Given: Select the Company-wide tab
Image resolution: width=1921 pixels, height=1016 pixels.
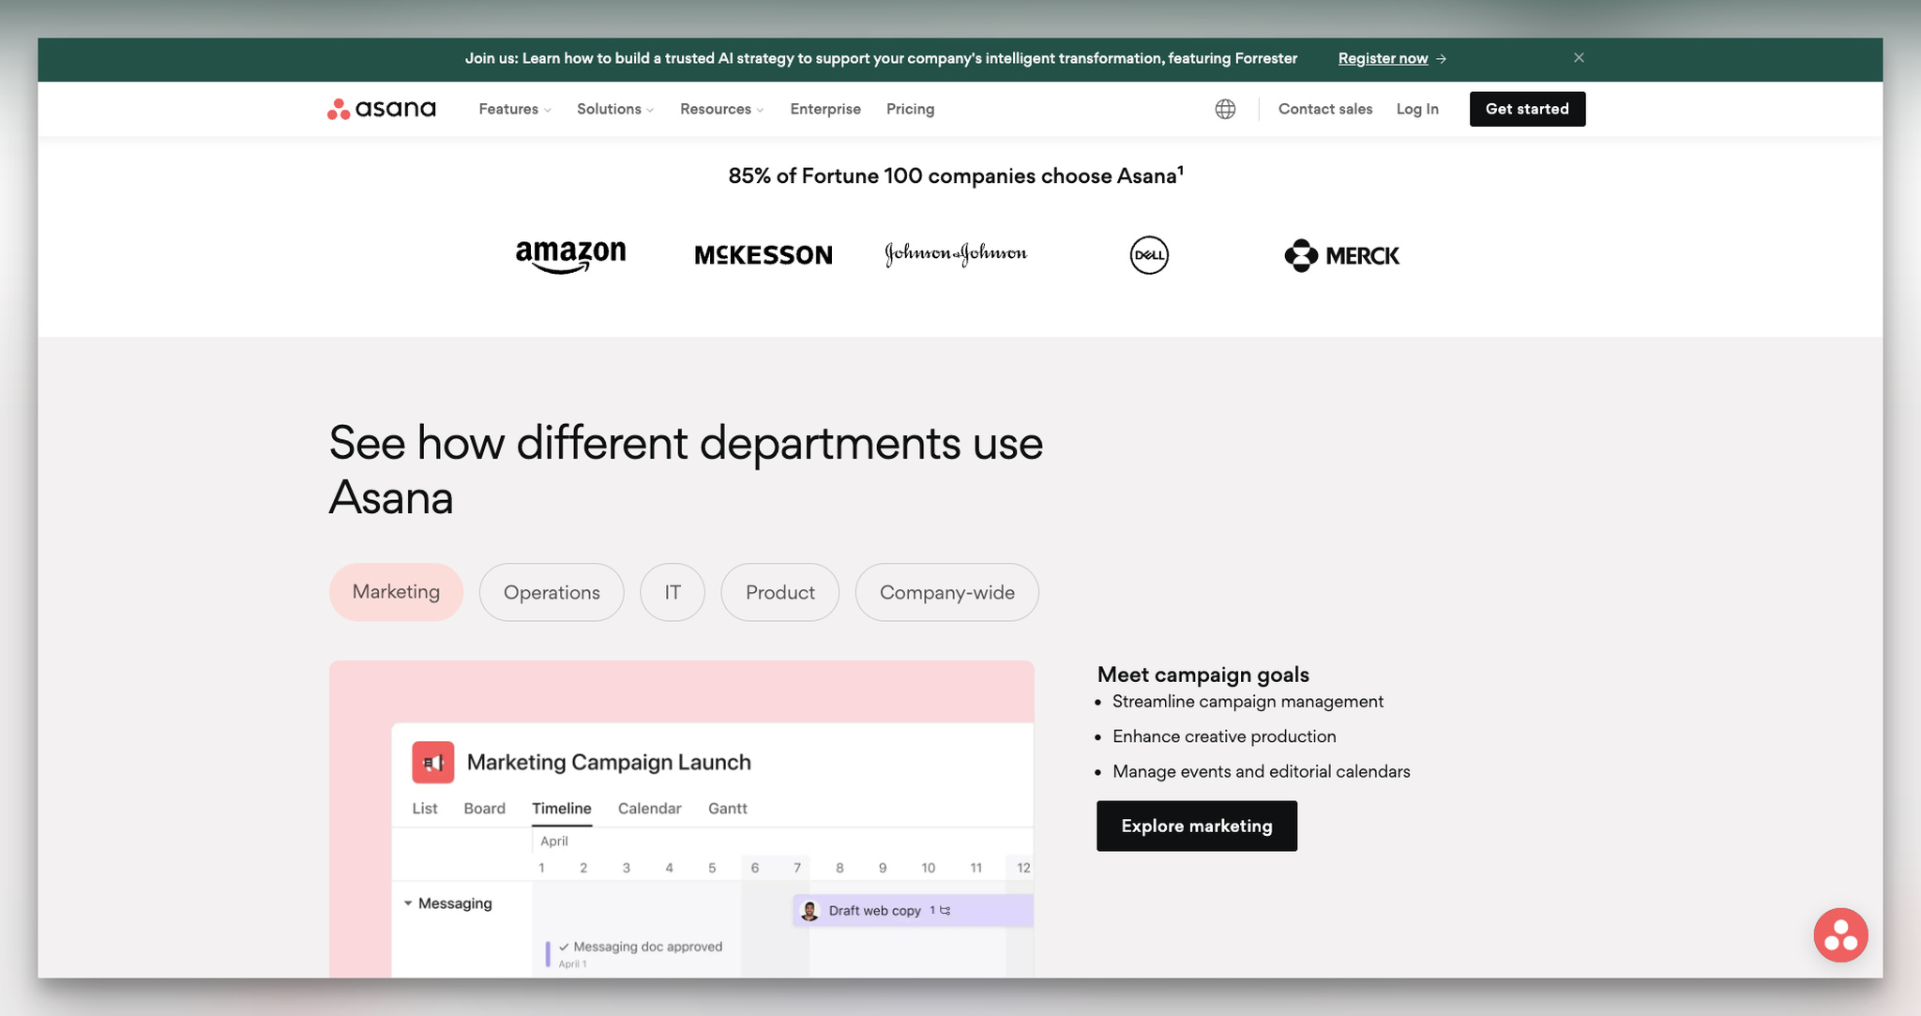Looking at the screenshot, I should click(x=947, y=592).
